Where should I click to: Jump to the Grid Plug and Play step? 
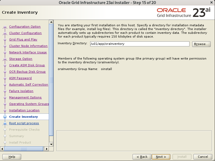(23, 39)
